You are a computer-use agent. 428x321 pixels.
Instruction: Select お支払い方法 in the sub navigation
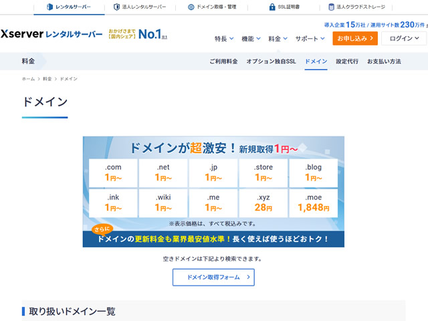[x=384, y=62]
